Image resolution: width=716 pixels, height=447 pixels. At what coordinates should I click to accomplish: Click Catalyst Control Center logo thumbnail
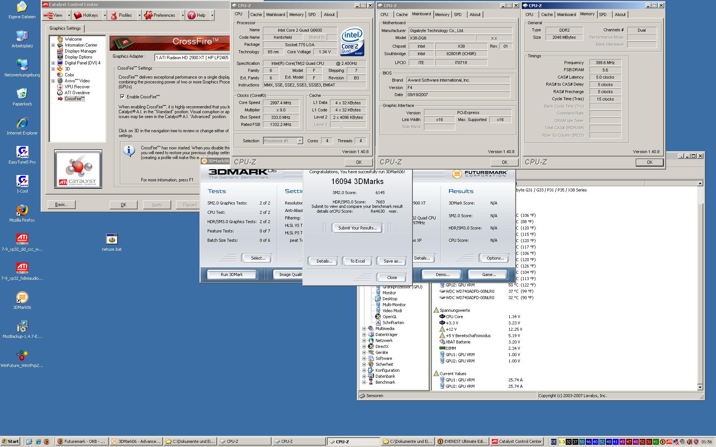click(x=78, y=169)
